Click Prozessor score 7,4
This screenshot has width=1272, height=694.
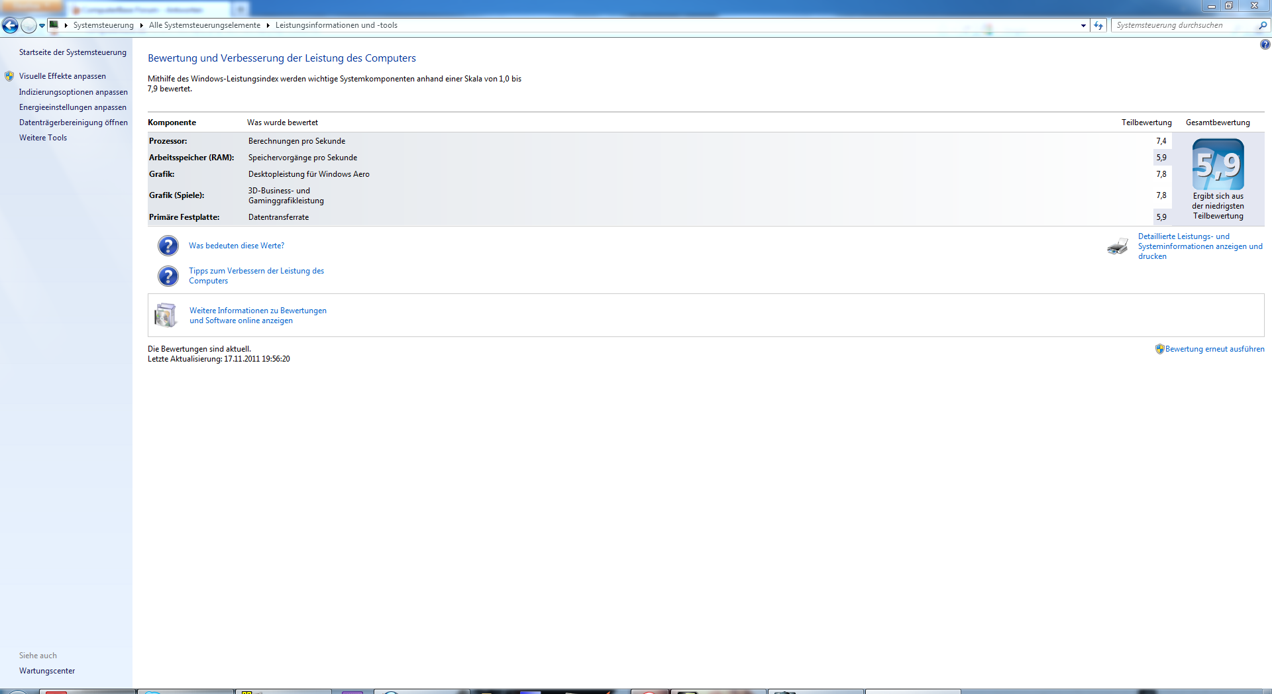pyautogui.click(x=1161, y=141)
